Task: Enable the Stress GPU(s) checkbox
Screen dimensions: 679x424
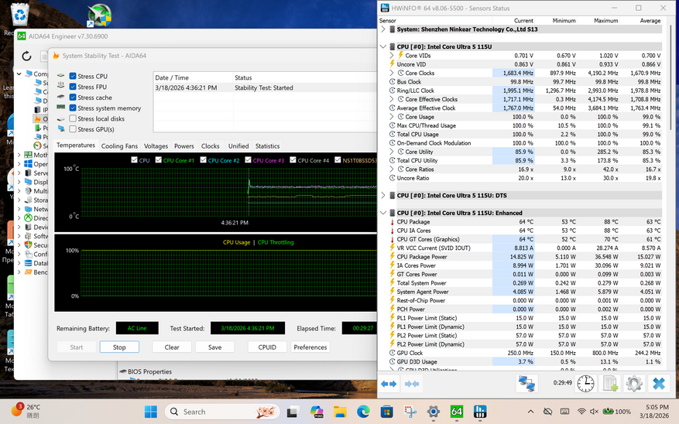Action: click(73, 129)
